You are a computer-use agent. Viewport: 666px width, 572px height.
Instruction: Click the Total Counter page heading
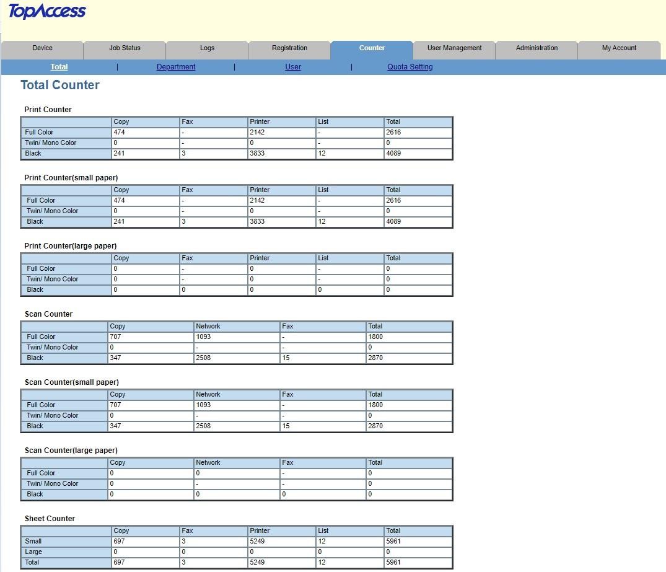click(x=60, y=85)
